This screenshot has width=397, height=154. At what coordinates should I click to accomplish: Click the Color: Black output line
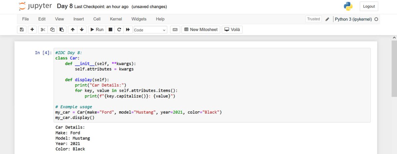tap(70, 149)
